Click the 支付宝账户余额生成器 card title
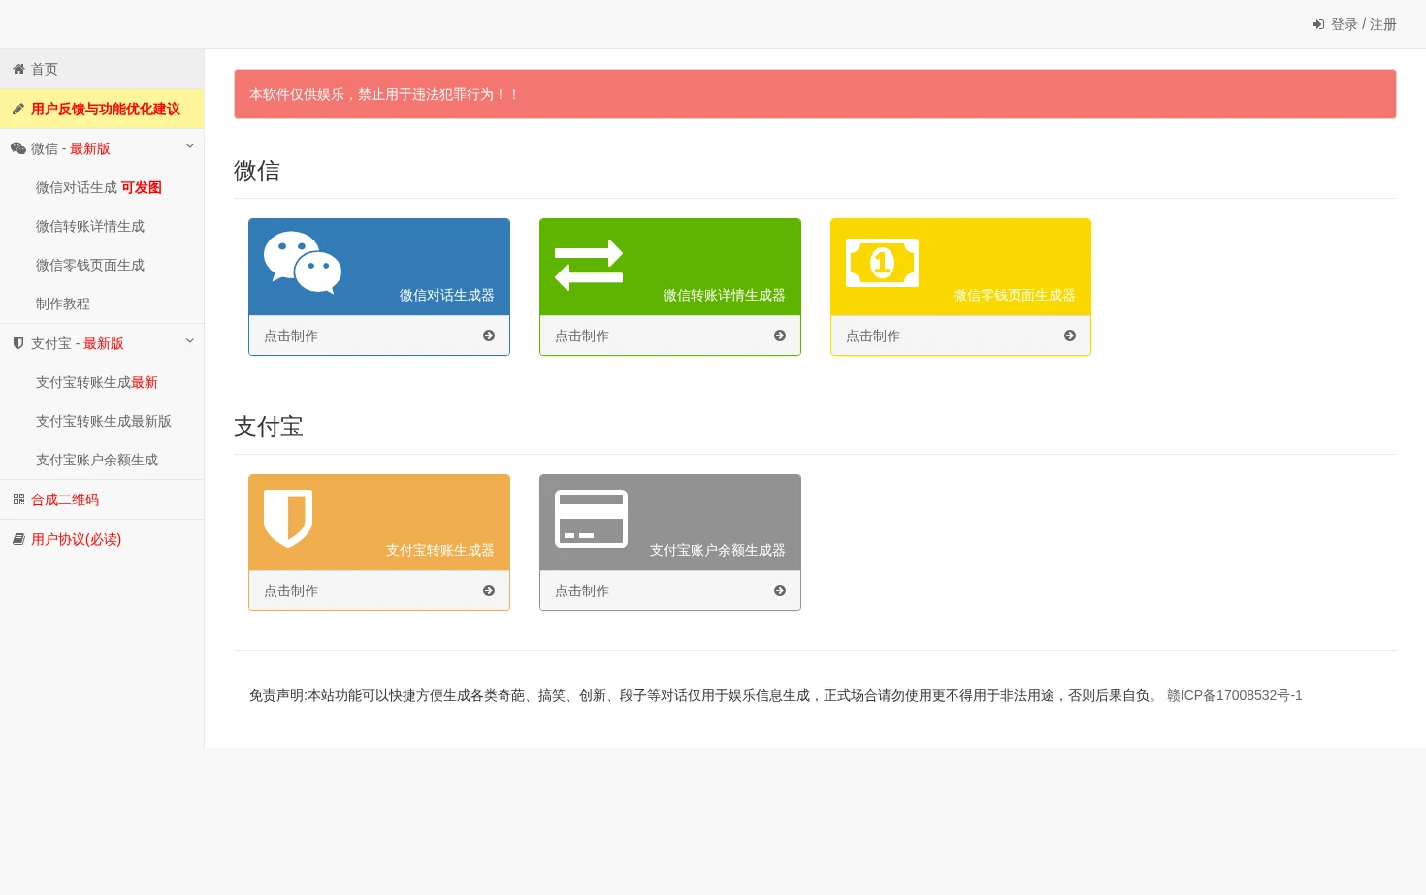Viewport: 1426px width, 895px height. [718, 550]
